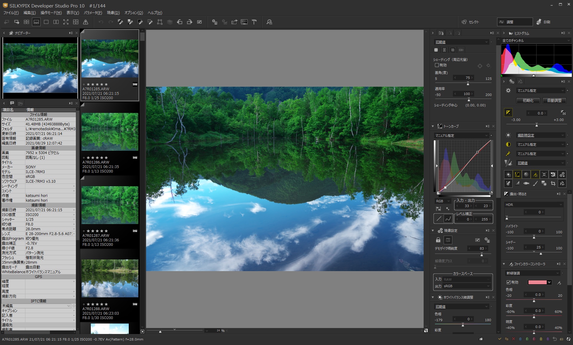Click the warning display icon in the toolbar
This screenshot has height=345, width=573.
[x=86, y=22]
